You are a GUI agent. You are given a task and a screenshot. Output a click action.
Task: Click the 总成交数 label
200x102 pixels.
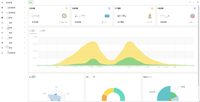pos(163,22)
